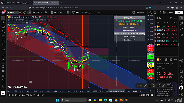Toggle magnet mode for drawings

point(3,66)
